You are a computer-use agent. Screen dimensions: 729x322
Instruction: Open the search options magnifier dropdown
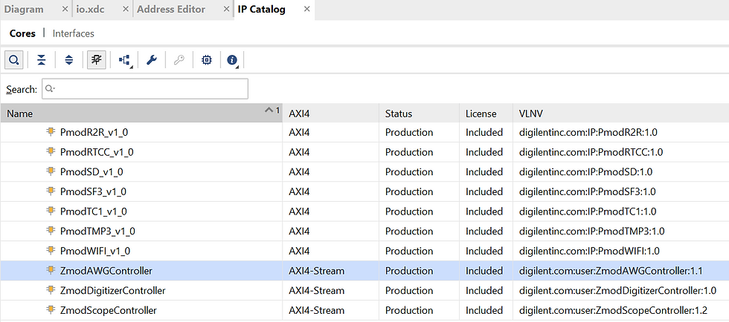pos(51,88)
